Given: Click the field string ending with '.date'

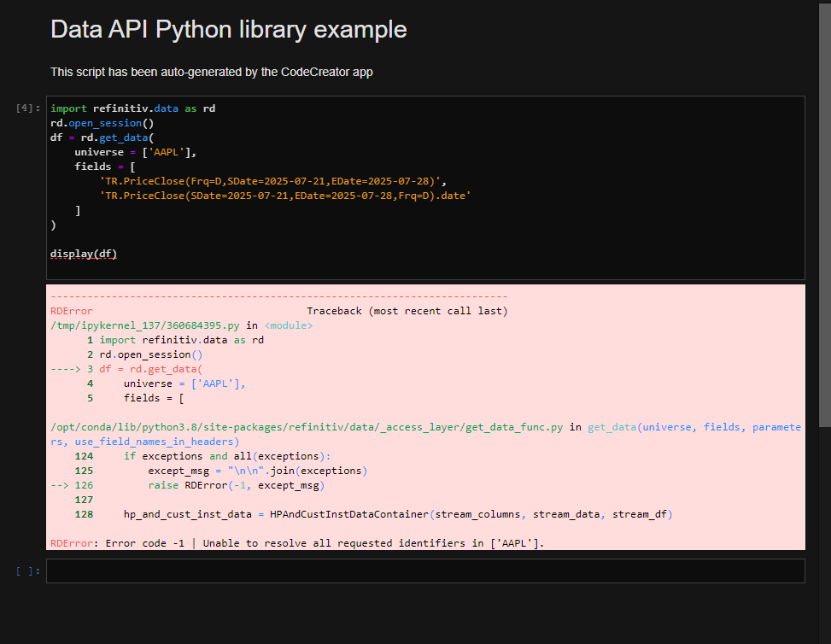Looking at the screenshot, I should pos(285,196).
